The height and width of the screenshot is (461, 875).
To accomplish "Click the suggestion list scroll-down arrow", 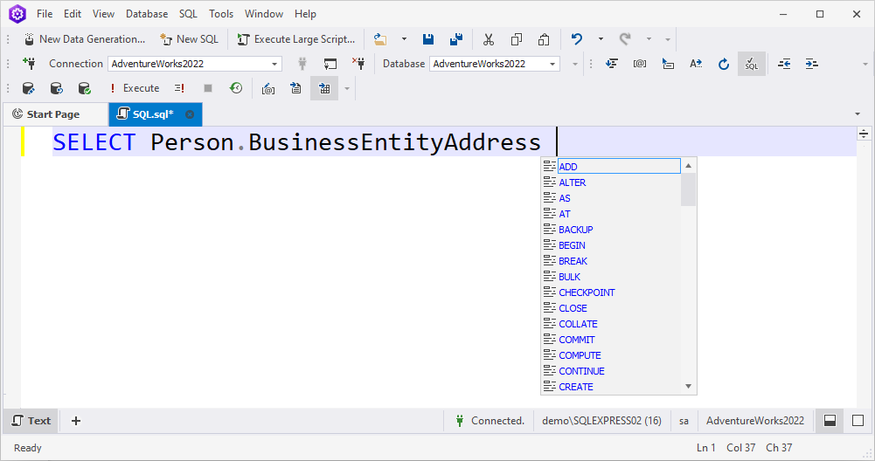I will (688, 386).
